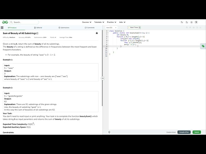Expand the Practice dropdown
Viewport: 206px width, 154px height.
coord(112,22)
